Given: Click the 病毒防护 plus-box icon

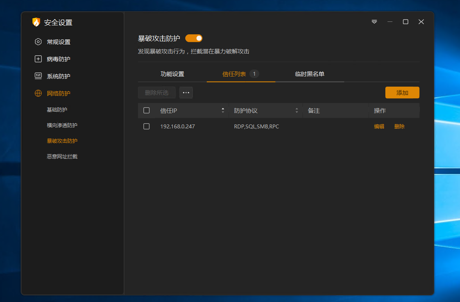Looking at the screenshot, I should point(38,59).
